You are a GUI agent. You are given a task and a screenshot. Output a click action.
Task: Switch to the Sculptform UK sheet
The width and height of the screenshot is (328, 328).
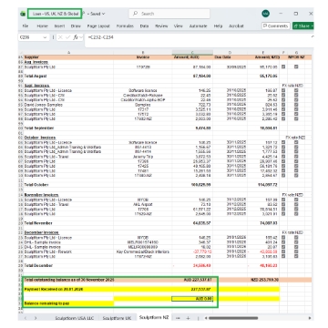pyautogui.click(x=117, y=318)
